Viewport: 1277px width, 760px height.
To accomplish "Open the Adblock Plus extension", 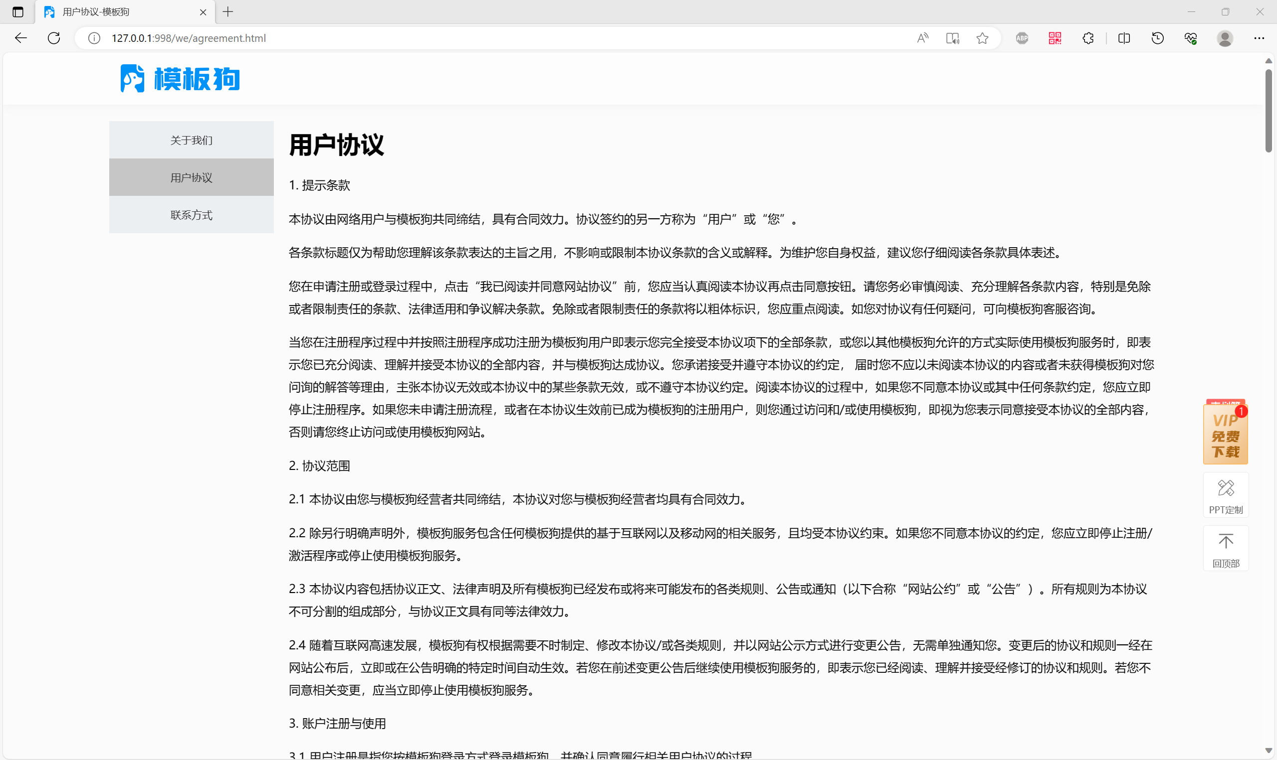I will tap(1022, 38).
